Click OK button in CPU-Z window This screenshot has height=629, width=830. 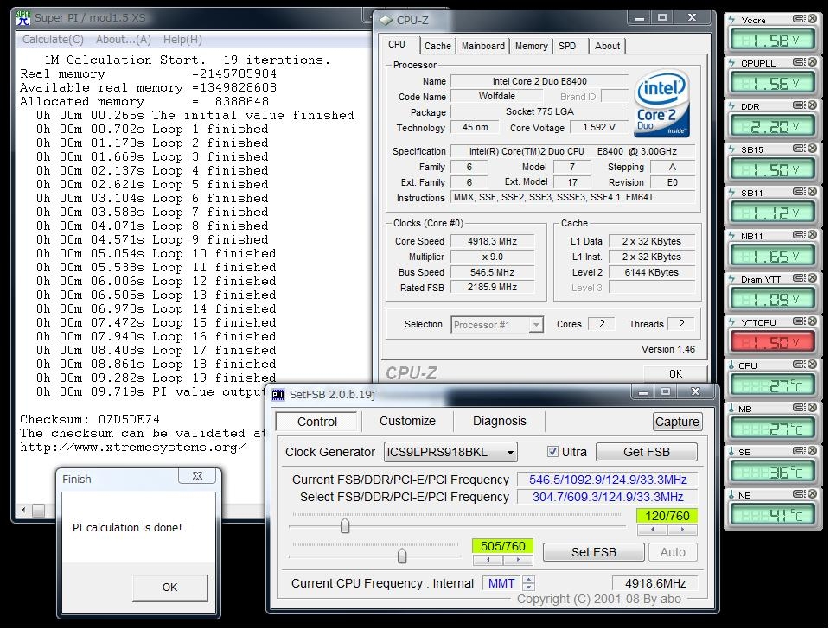pyautogui.click(x=675, y=373)
